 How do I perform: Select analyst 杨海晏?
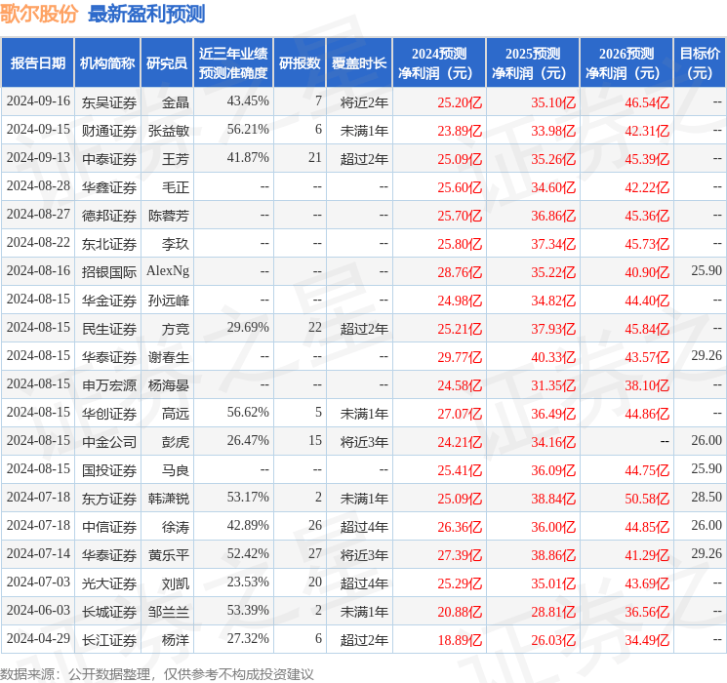[168, 385]
